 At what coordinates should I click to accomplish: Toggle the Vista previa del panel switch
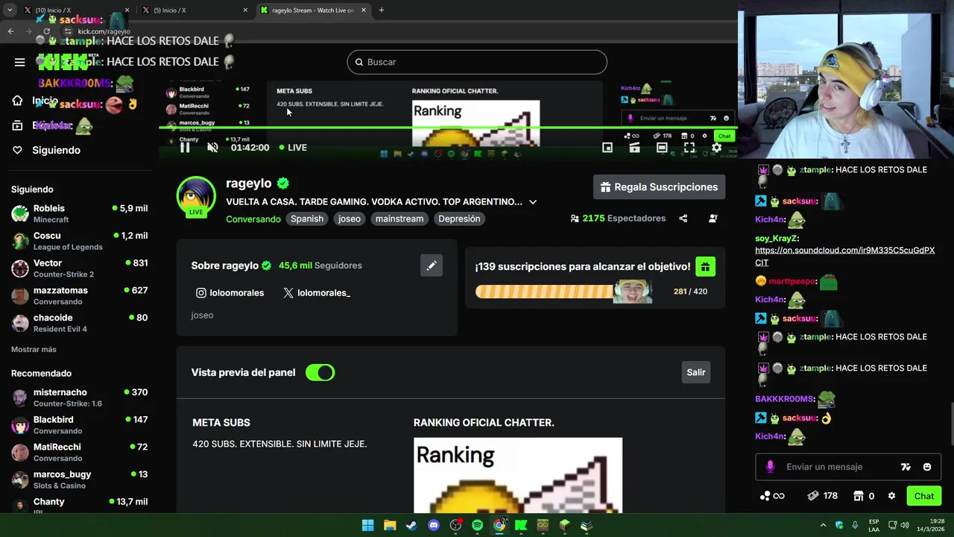coord(320,372)
